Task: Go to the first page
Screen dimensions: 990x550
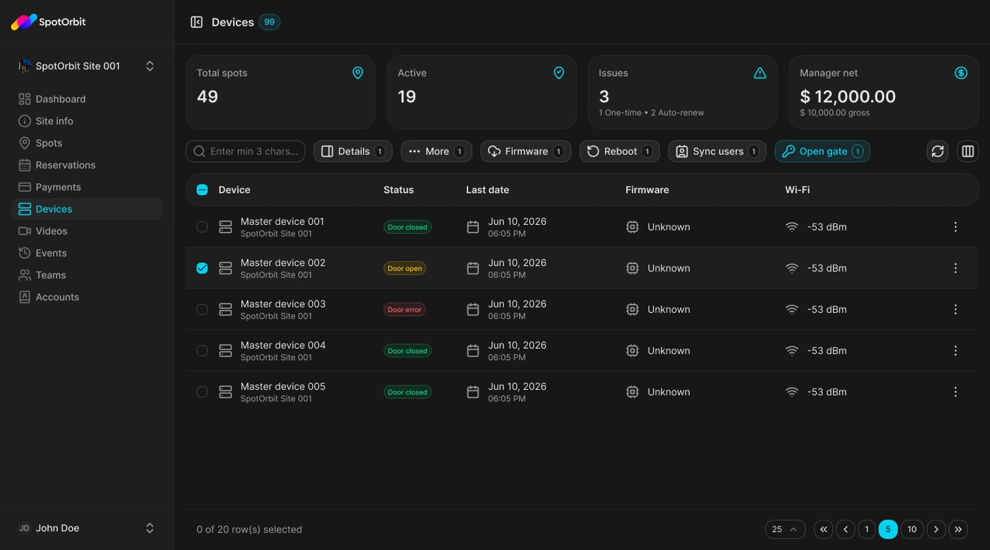Action: pyautogui.click(x=824, y=529)
